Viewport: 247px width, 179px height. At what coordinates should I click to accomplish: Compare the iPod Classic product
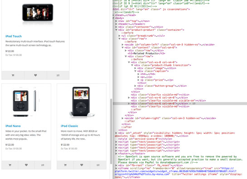tap(98, 165)
